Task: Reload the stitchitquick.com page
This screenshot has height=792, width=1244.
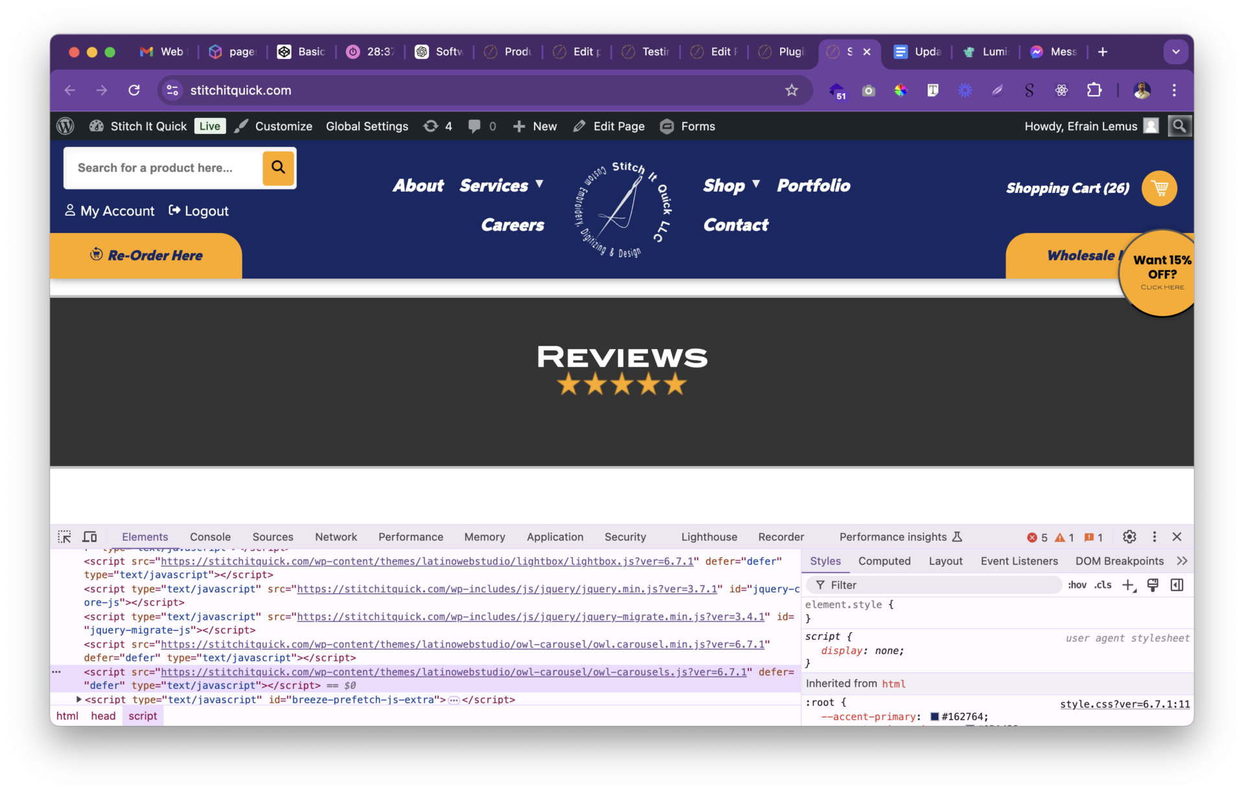Action: [134, 91]
